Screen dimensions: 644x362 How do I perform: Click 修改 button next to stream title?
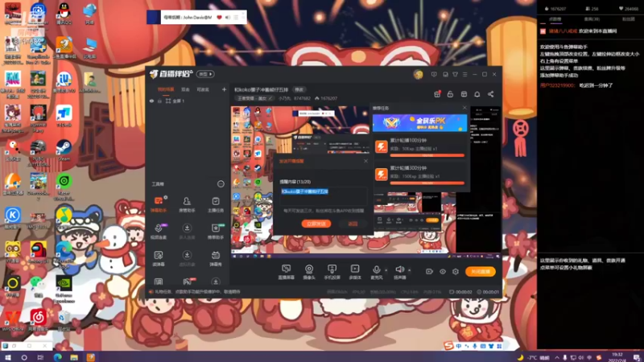pyautogui.click(x=299, y=89)
